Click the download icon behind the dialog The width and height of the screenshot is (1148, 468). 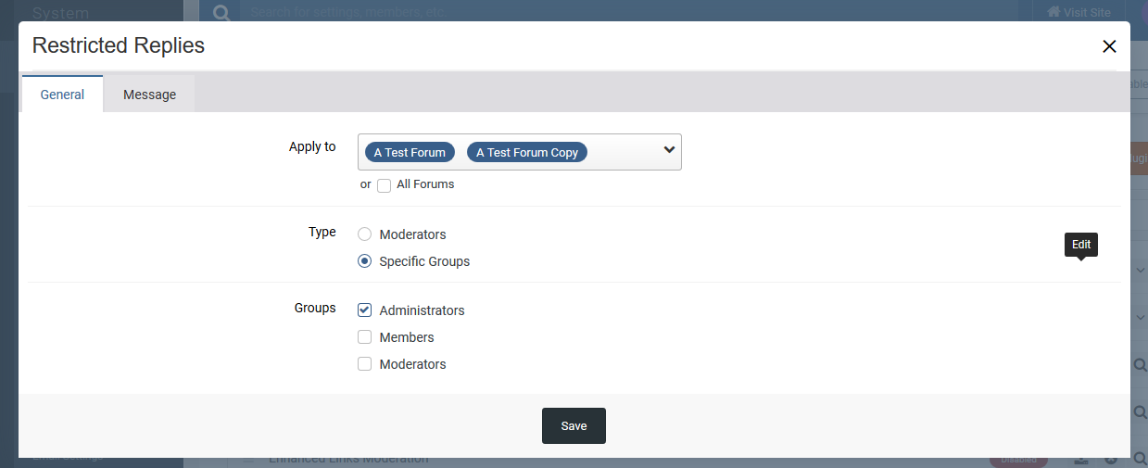1081,459
